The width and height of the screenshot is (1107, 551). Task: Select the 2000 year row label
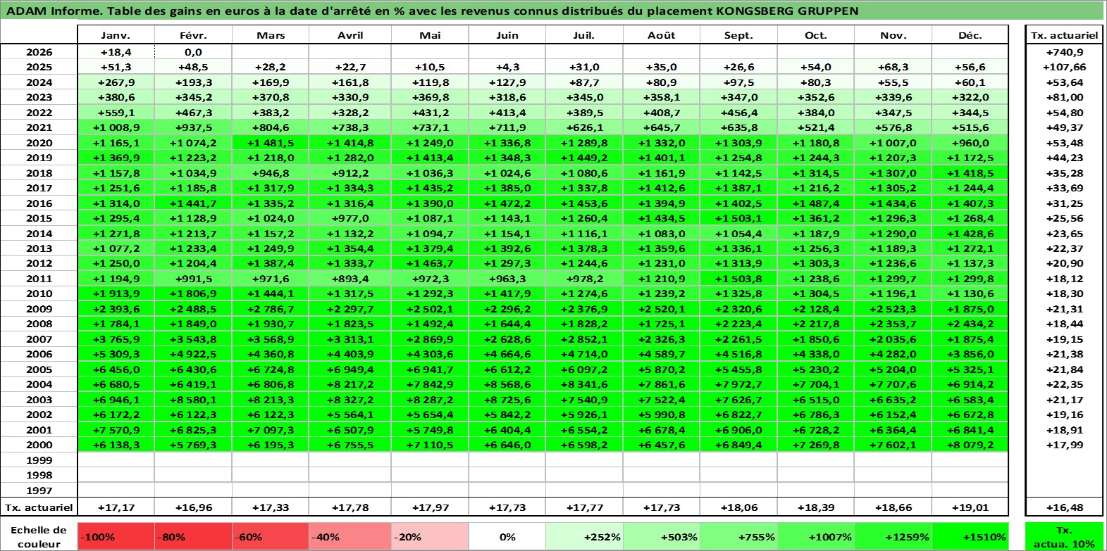pyautogui.click(x=39, y=445)
